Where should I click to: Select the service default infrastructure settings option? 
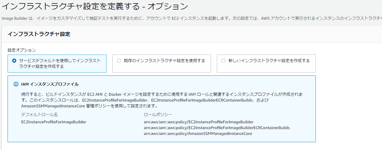click(57, 64)
